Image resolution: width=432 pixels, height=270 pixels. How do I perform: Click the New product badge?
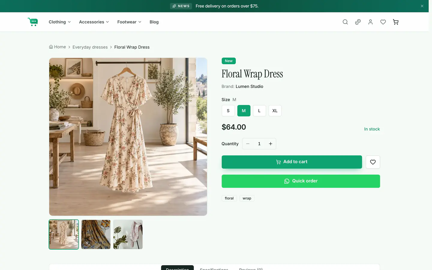point(229,61)
